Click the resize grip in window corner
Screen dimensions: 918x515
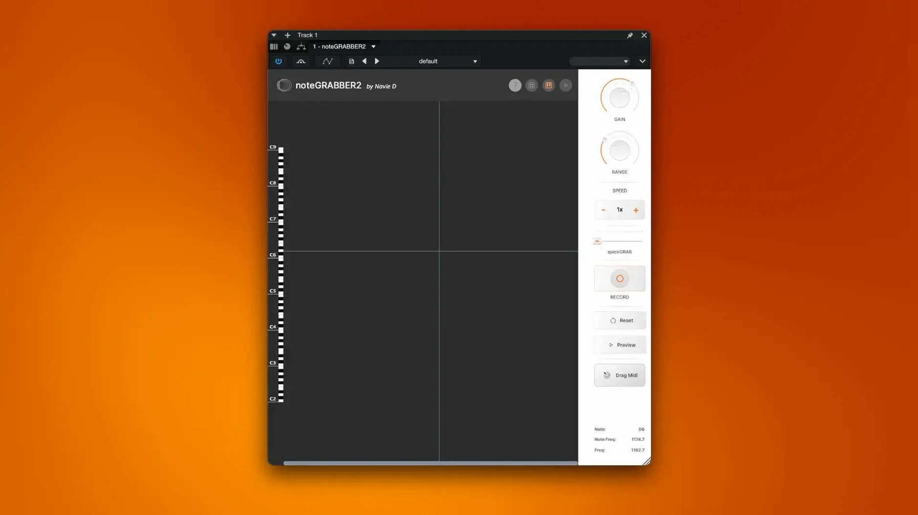pos(647,461)
